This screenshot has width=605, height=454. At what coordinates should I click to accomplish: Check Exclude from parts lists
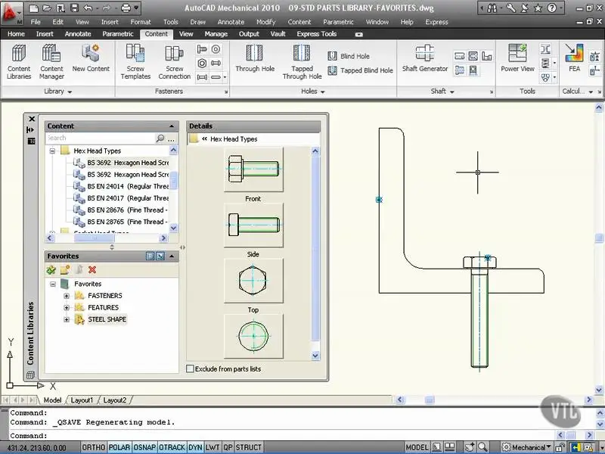point(191,369)
